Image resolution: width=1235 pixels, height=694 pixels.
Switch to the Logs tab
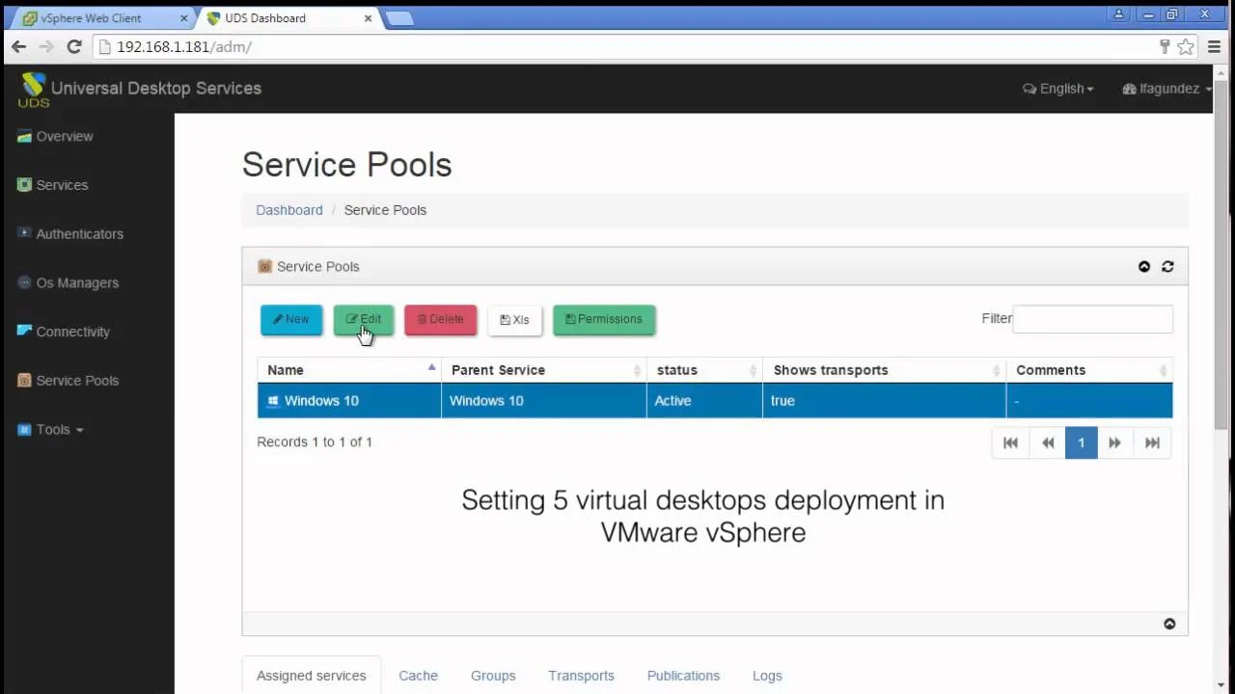click(x=767, y=676)
